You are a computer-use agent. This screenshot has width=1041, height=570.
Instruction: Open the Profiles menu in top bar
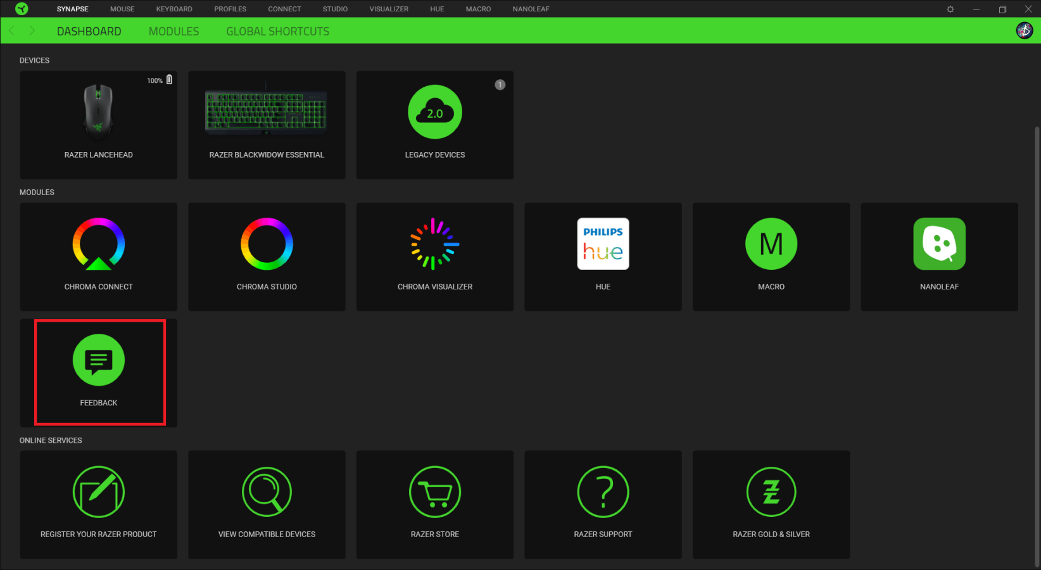230,9
